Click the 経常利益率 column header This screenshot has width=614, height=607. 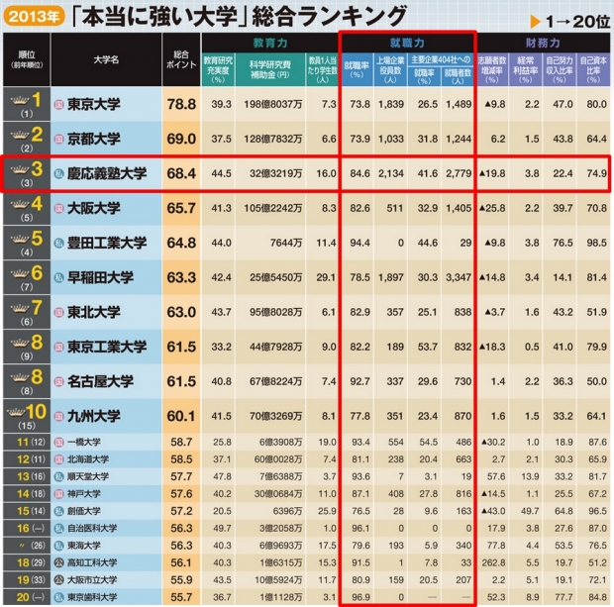pyautogui.click(x=526, y=69)
